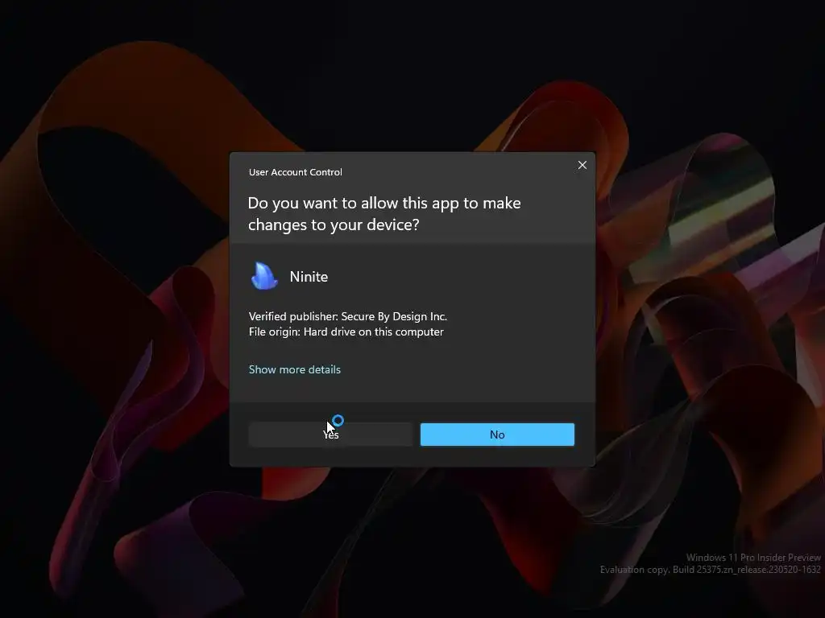Screen dimensions: 825x618
Task: Click No to deny the app
Action: [497, 435]
